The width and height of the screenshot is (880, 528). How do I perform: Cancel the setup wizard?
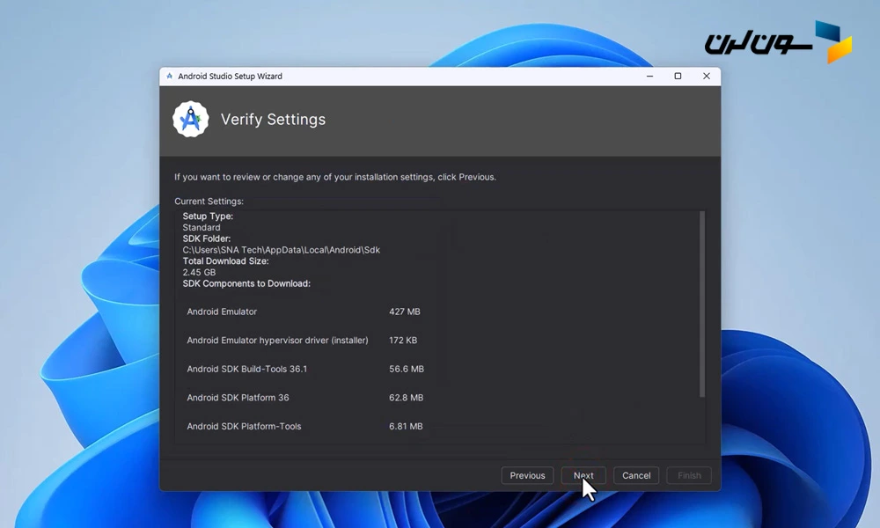(x=636, y=475)
